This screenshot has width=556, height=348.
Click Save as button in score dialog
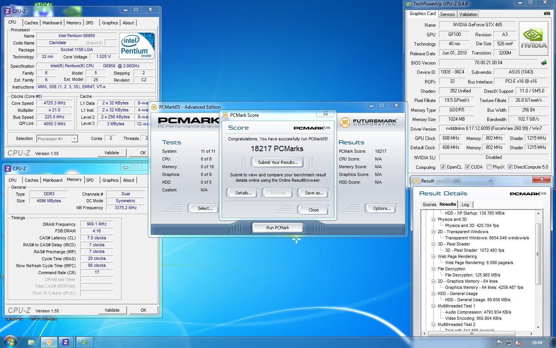[314, 193]
